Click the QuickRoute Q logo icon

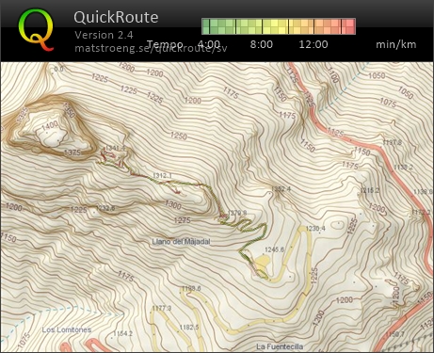point(36,30)
